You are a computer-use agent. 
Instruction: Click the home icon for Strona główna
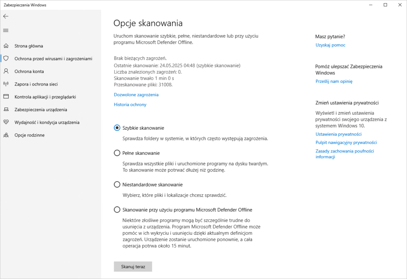[x=6, y=46]
